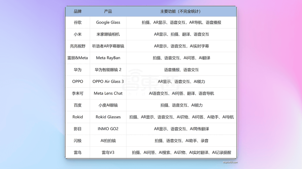Select the Google Glass product cell

click(x=108, y=23)
